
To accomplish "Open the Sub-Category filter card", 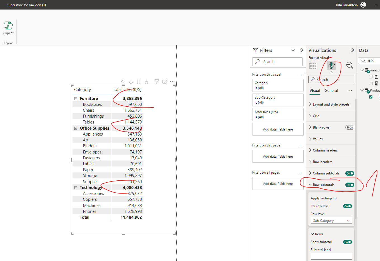I will (278, 100).
